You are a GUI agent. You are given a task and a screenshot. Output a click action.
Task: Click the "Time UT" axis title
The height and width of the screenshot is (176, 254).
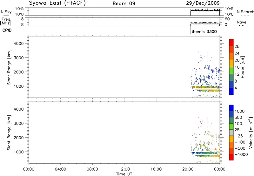click(x=124, y=174)
